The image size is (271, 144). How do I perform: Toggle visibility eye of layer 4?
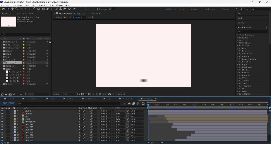click(x=2, y=119)
